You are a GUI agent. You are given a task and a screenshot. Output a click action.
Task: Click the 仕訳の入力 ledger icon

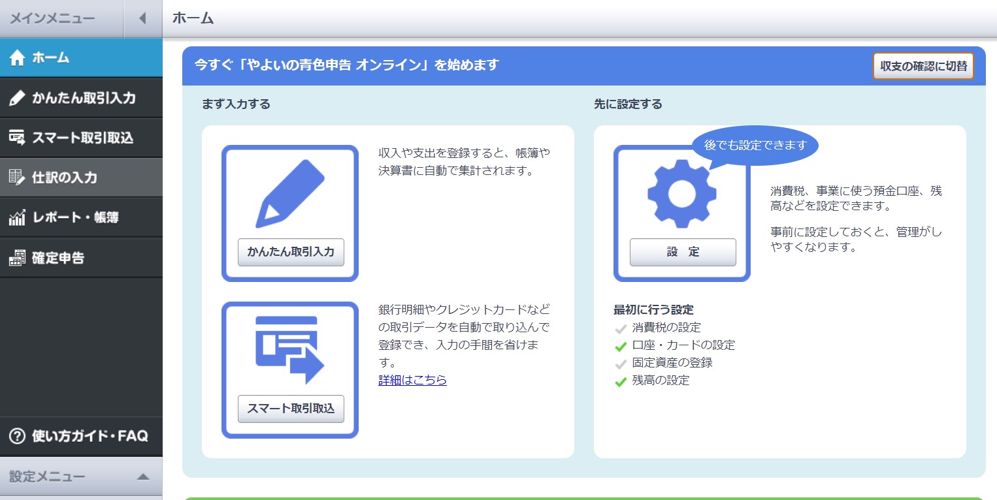(x=17, y=178)
